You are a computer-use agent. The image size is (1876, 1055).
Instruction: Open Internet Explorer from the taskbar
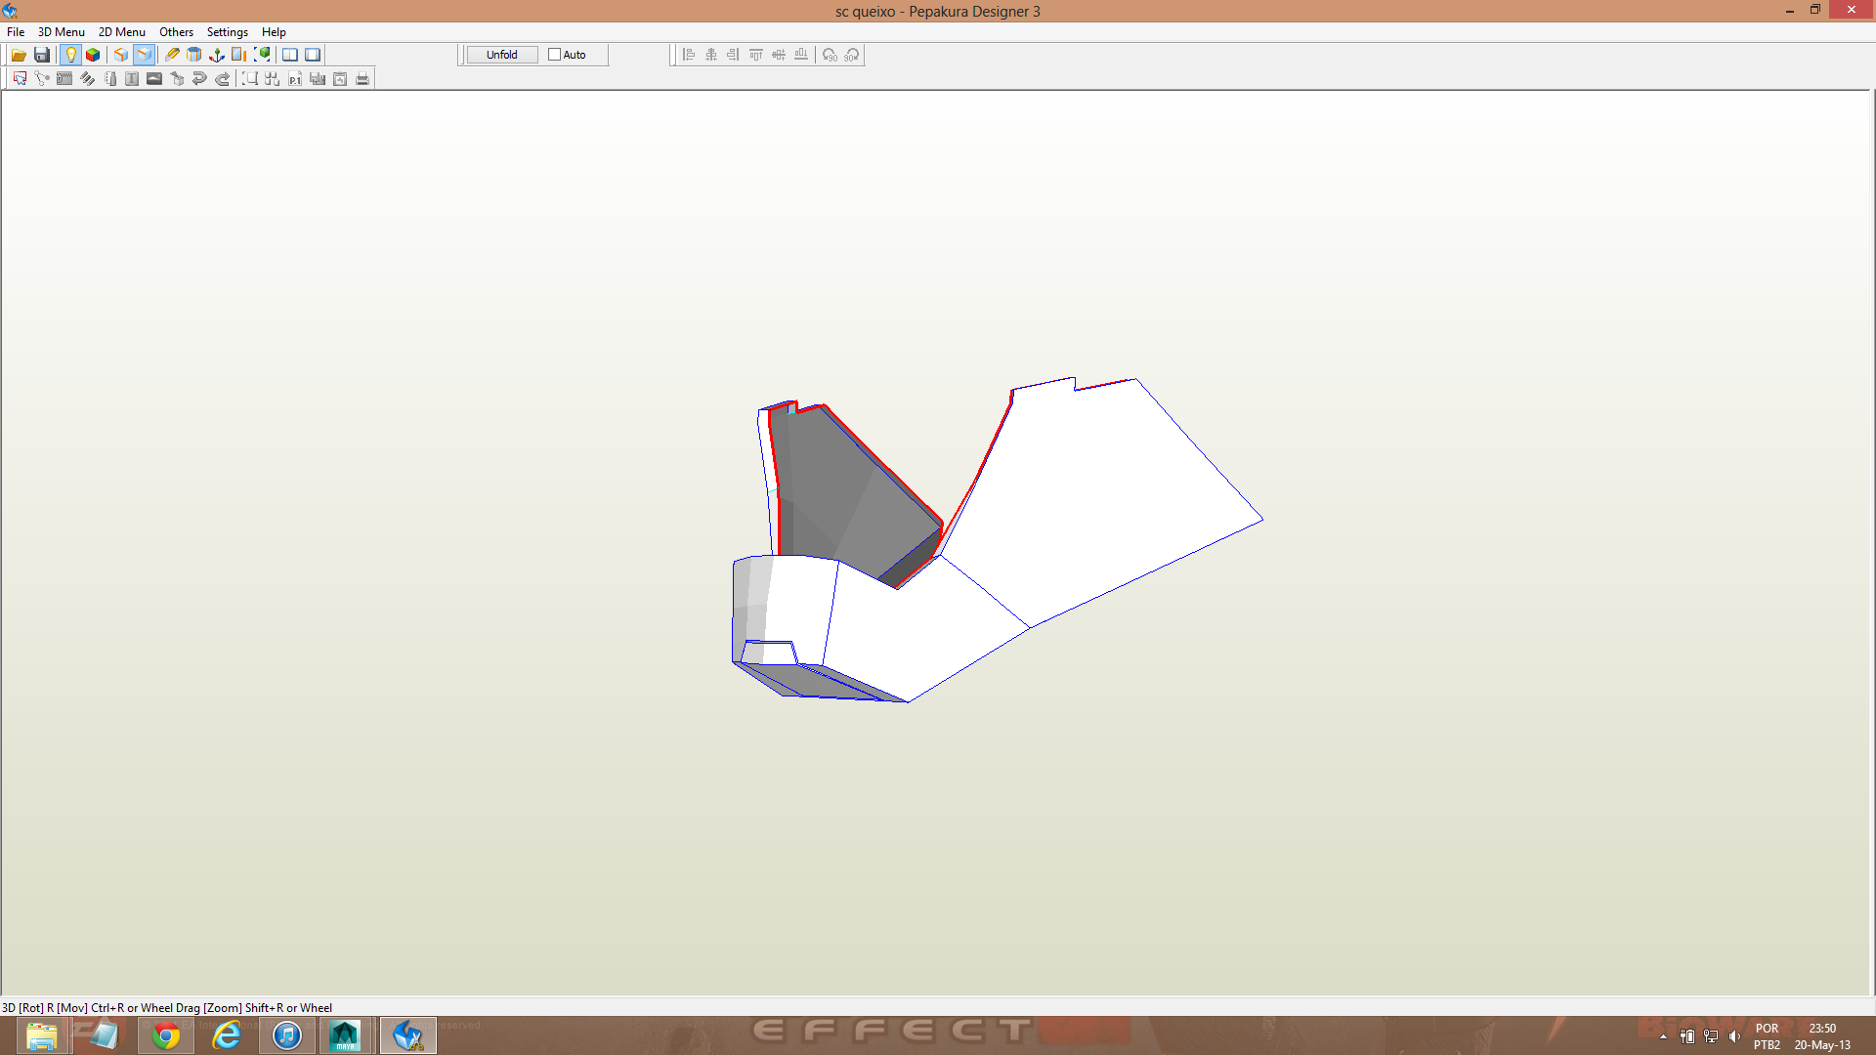(x=227, y=1035)
